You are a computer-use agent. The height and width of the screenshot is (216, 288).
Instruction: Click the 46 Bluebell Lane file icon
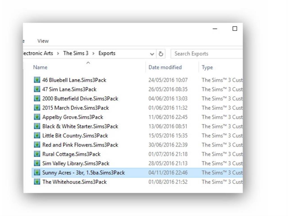pos(37,80)
